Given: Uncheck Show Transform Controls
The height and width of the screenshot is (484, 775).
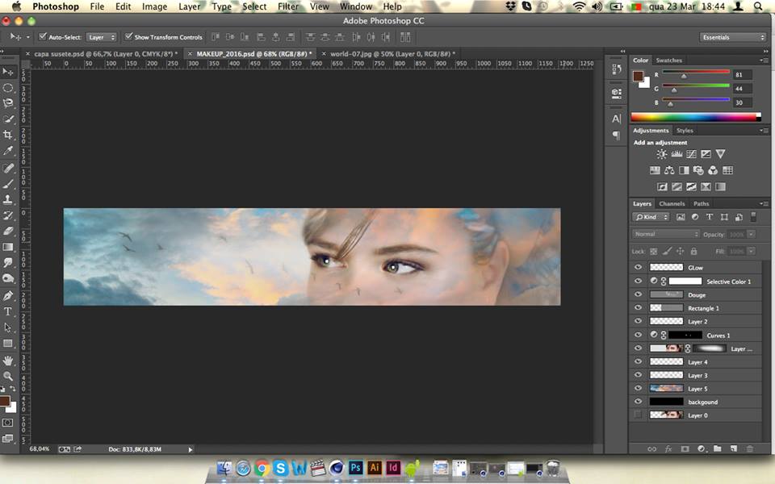Looking at the screenshot, I should [x=128, y=37].
